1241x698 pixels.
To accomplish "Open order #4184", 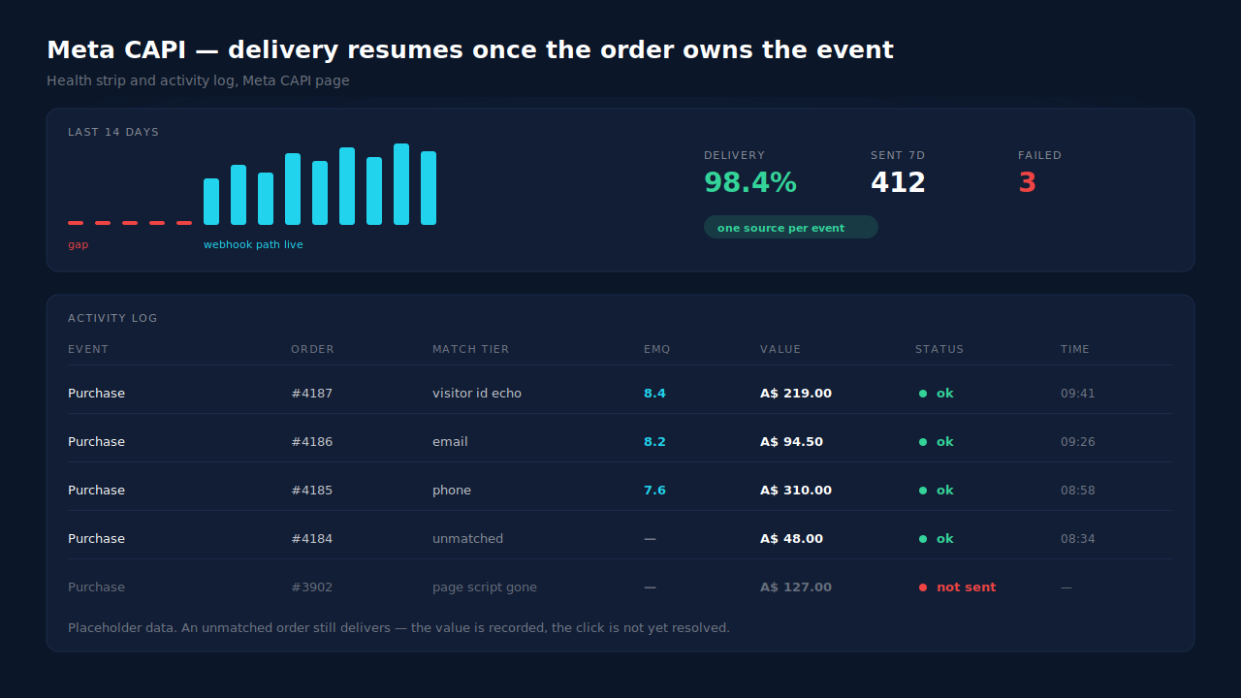I will pos(311,538).
